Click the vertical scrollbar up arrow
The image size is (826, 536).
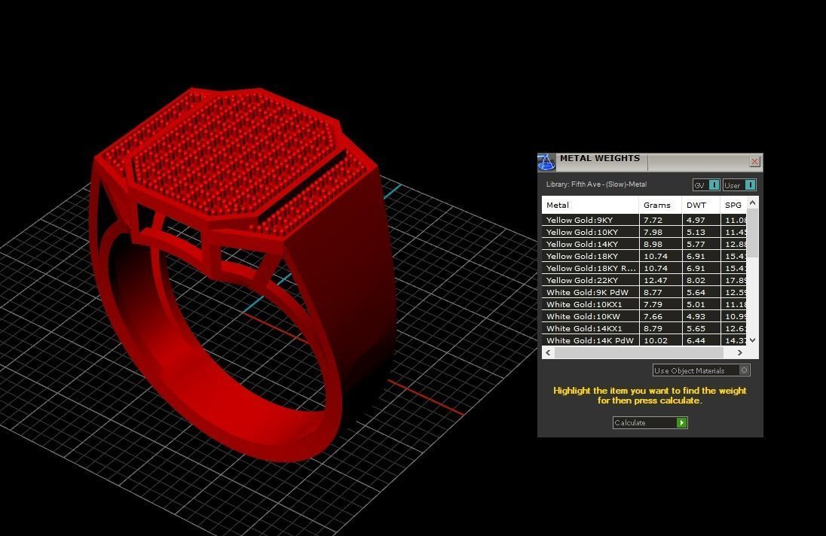point(752,203)
